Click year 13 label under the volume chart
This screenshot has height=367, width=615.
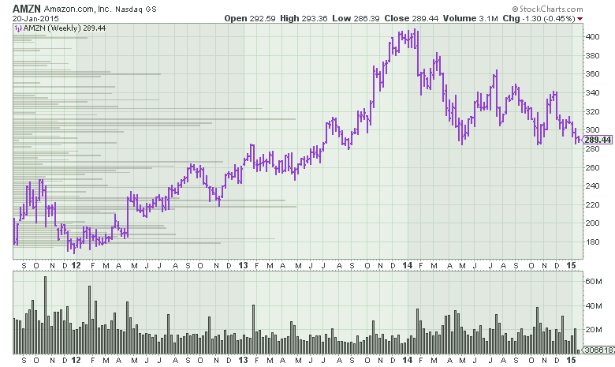(x=243, y=360)
